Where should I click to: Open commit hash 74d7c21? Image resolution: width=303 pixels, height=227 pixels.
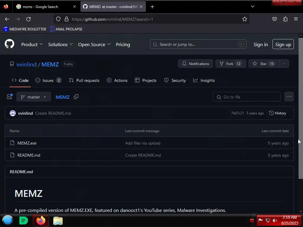[x=237, y=113]
